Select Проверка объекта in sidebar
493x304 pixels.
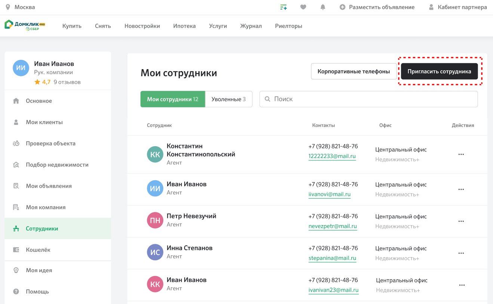[58, 143]
